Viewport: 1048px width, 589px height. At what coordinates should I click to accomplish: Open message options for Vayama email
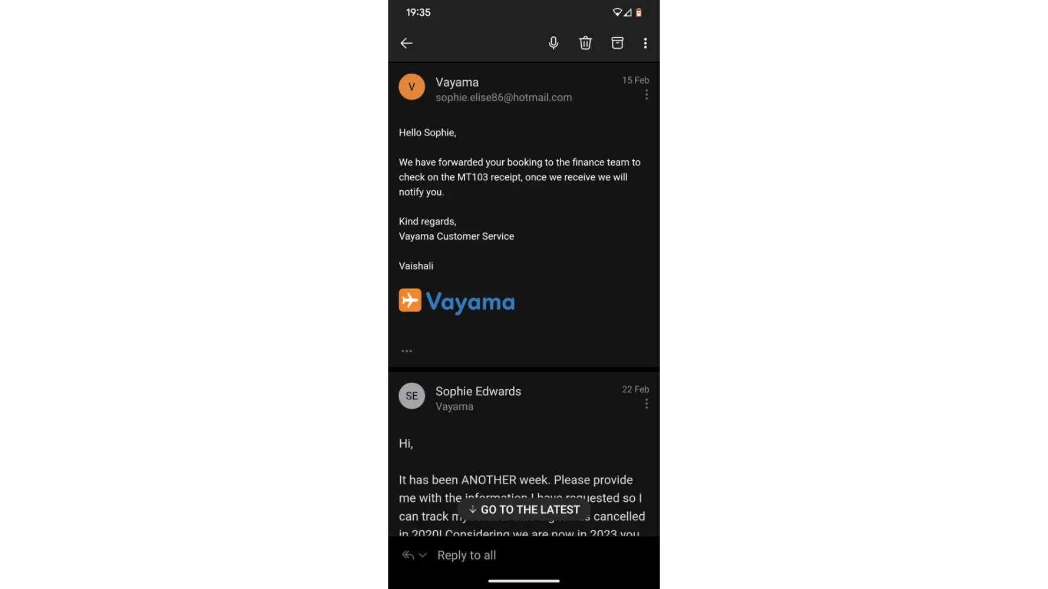(x=647, y=95)
